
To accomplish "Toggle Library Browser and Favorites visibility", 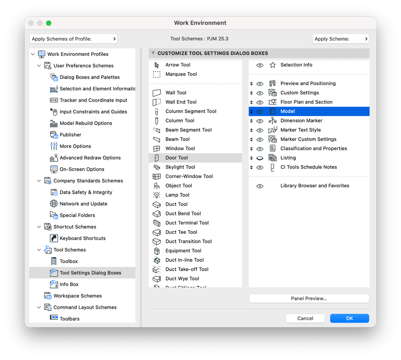I will (260, 186).
